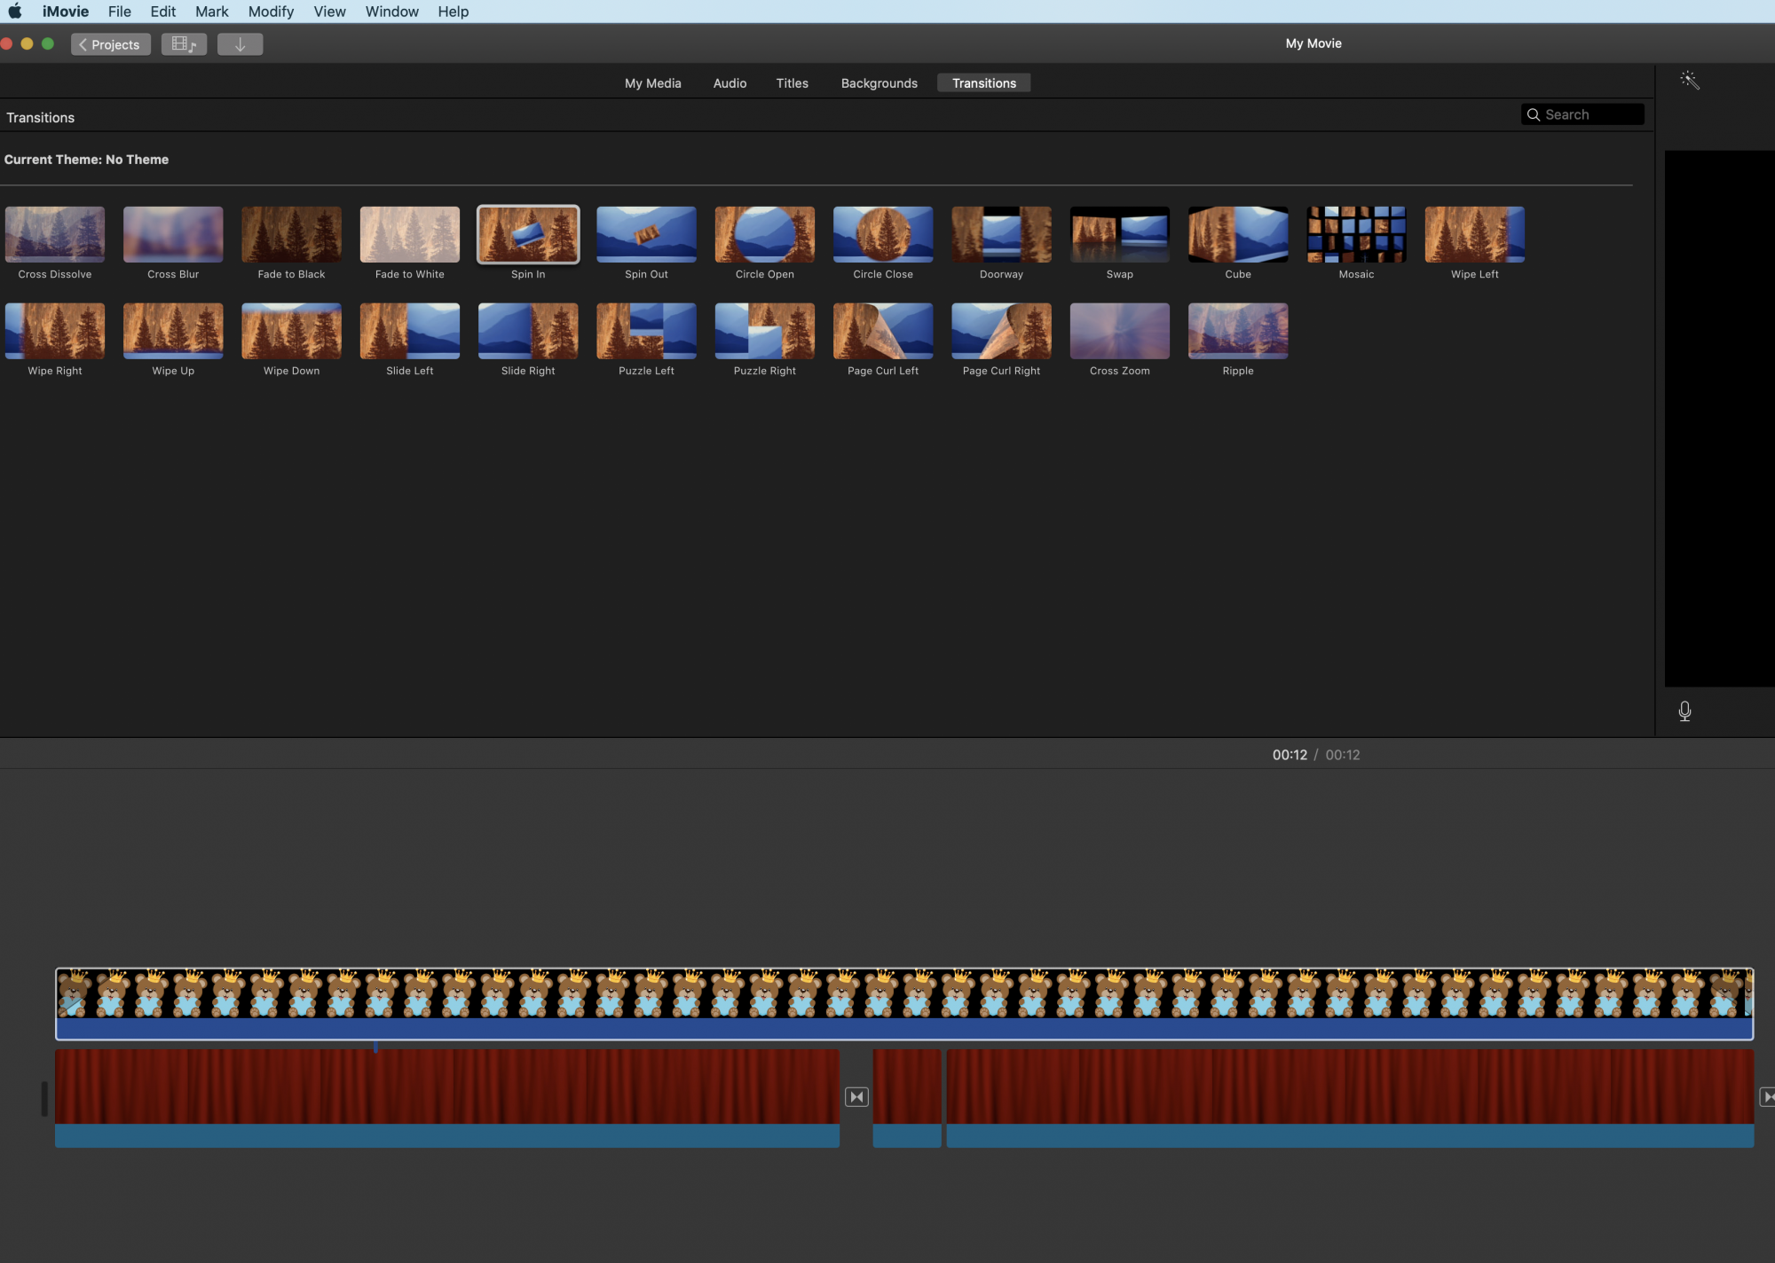Select the Slide Right transition

528,331
